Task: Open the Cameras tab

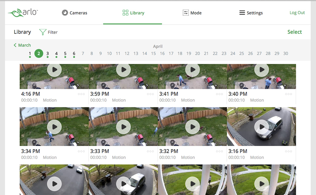Action: pyautogui.click(x=75, y=13)
